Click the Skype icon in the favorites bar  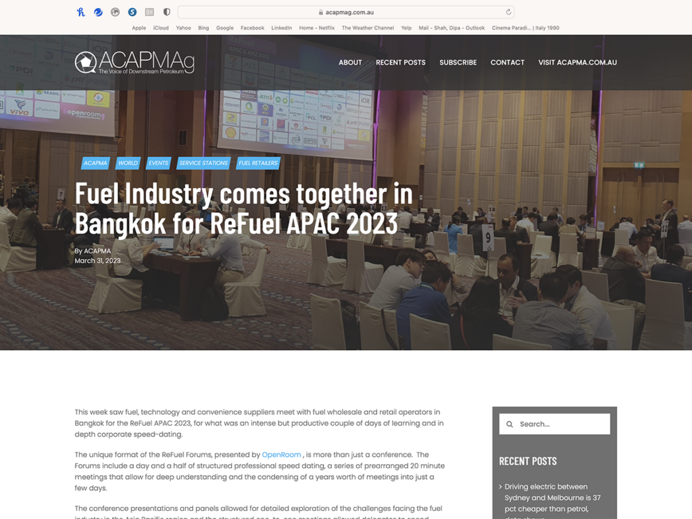point(132,11)
